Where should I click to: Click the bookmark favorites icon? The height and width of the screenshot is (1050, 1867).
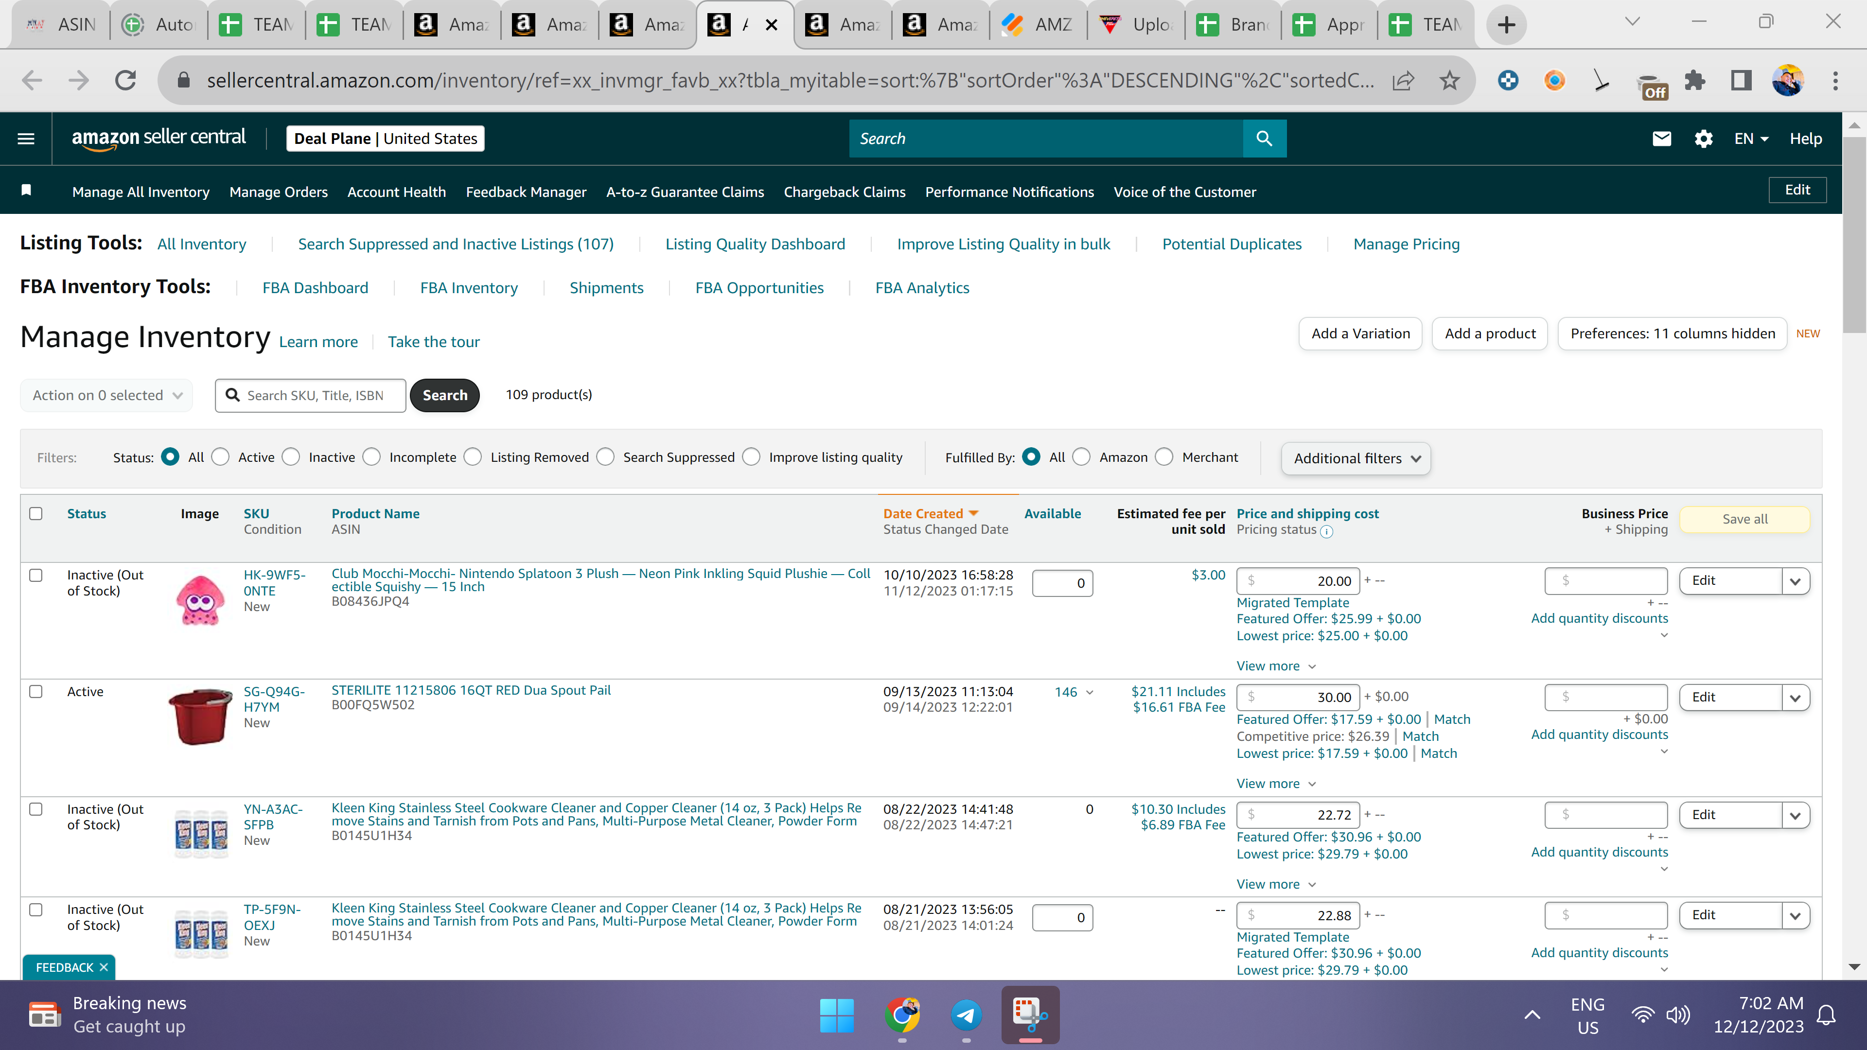tap(26, 191)
